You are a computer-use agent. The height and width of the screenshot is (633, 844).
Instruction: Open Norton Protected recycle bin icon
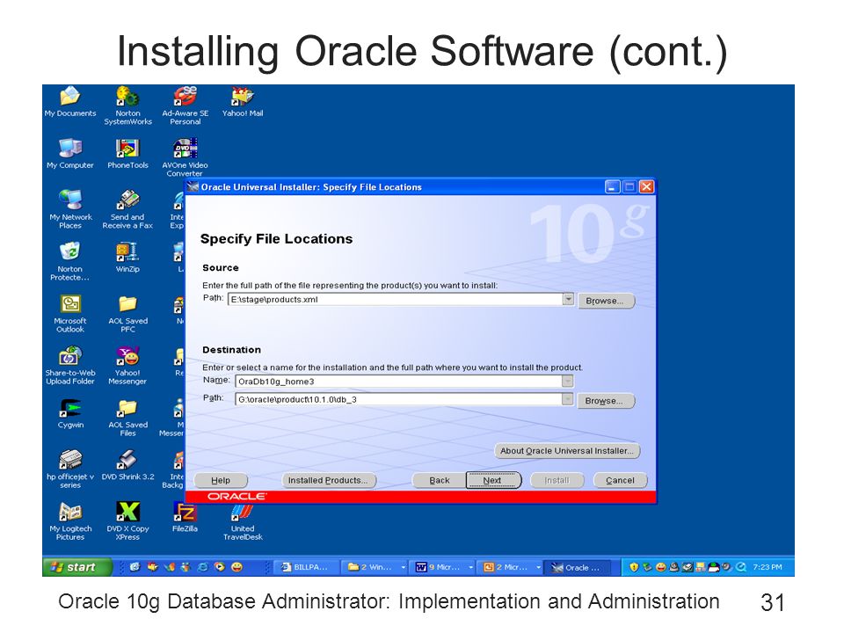tap(70, 261)
